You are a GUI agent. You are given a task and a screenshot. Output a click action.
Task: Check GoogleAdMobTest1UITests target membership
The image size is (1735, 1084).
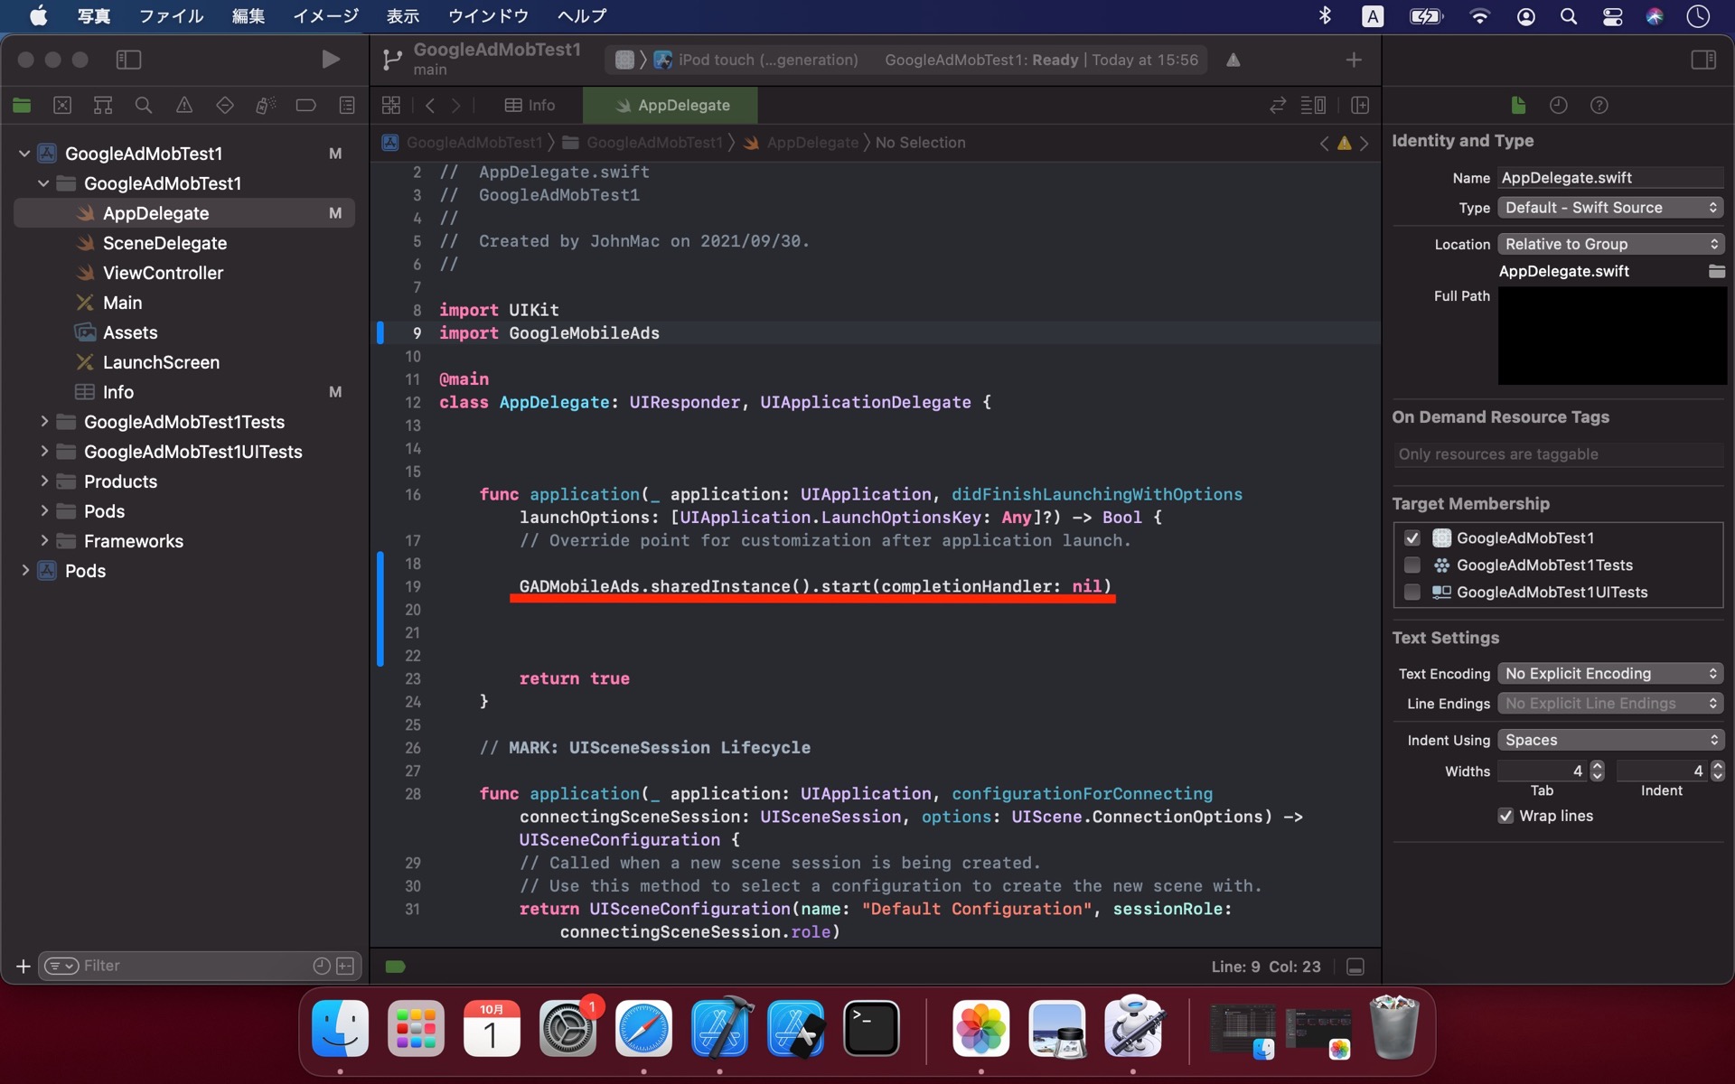point(1411,593)
